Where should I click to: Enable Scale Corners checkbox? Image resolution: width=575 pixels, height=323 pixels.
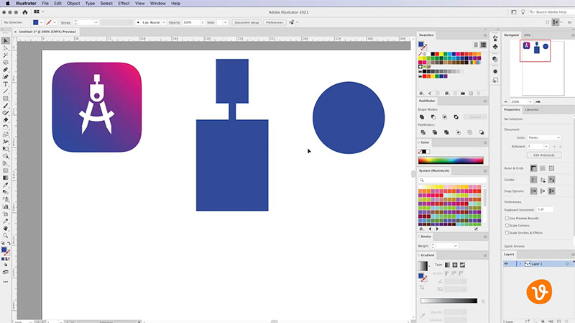tap(507, 225)
